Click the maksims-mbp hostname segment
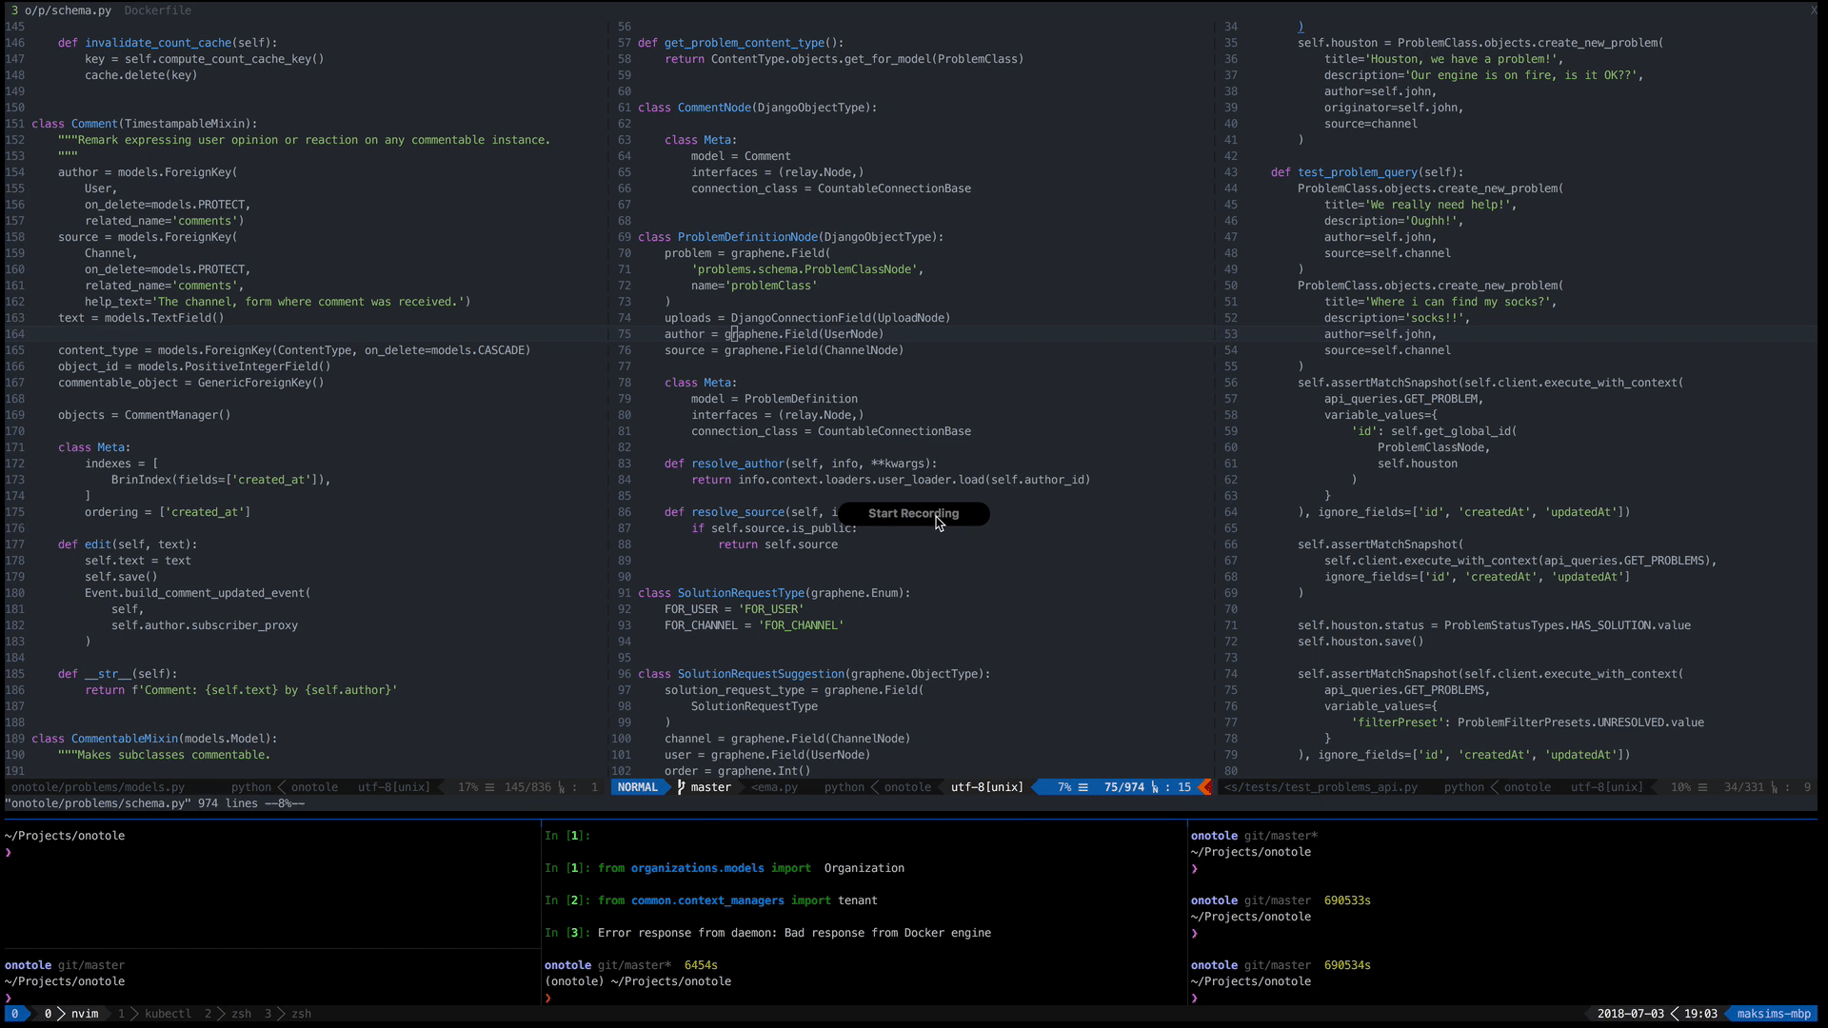This screenshot has height=1028, width=1828. point(1773,1014)
